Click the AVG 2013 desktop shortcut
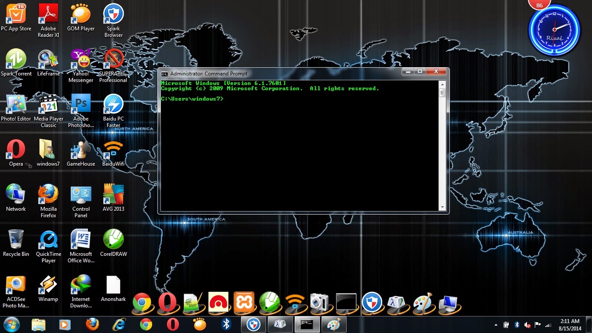 click(114, 198)
